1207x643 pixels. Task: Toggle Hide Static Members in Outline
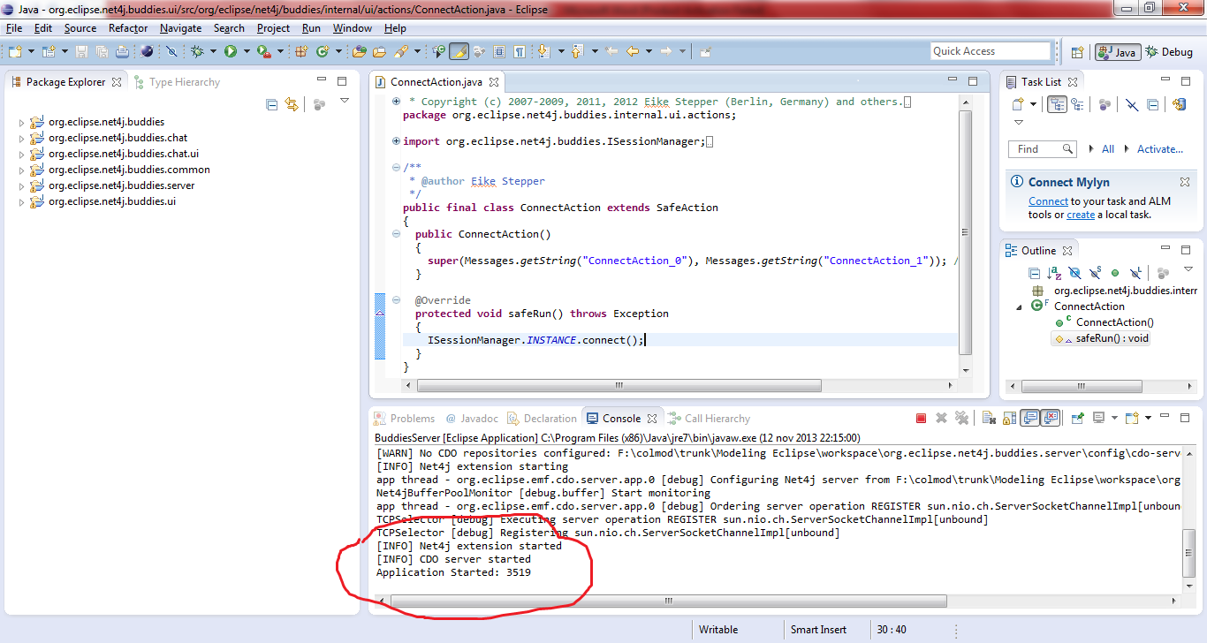coord(1095,273)
